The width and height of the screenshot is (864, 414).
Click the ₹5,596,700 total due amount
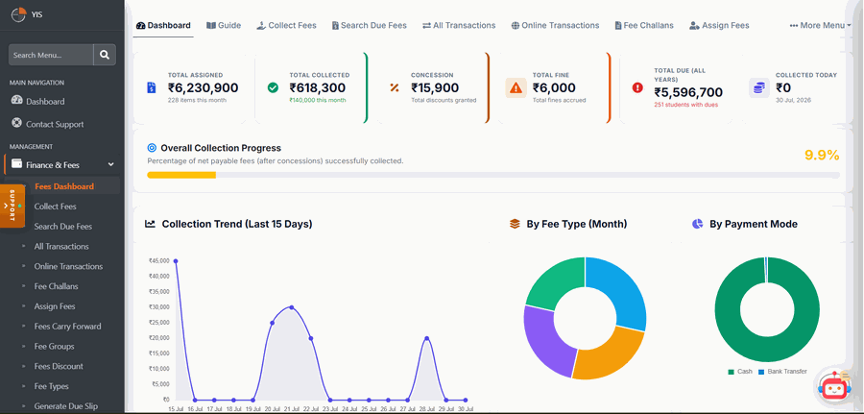(x=688, y=92)
